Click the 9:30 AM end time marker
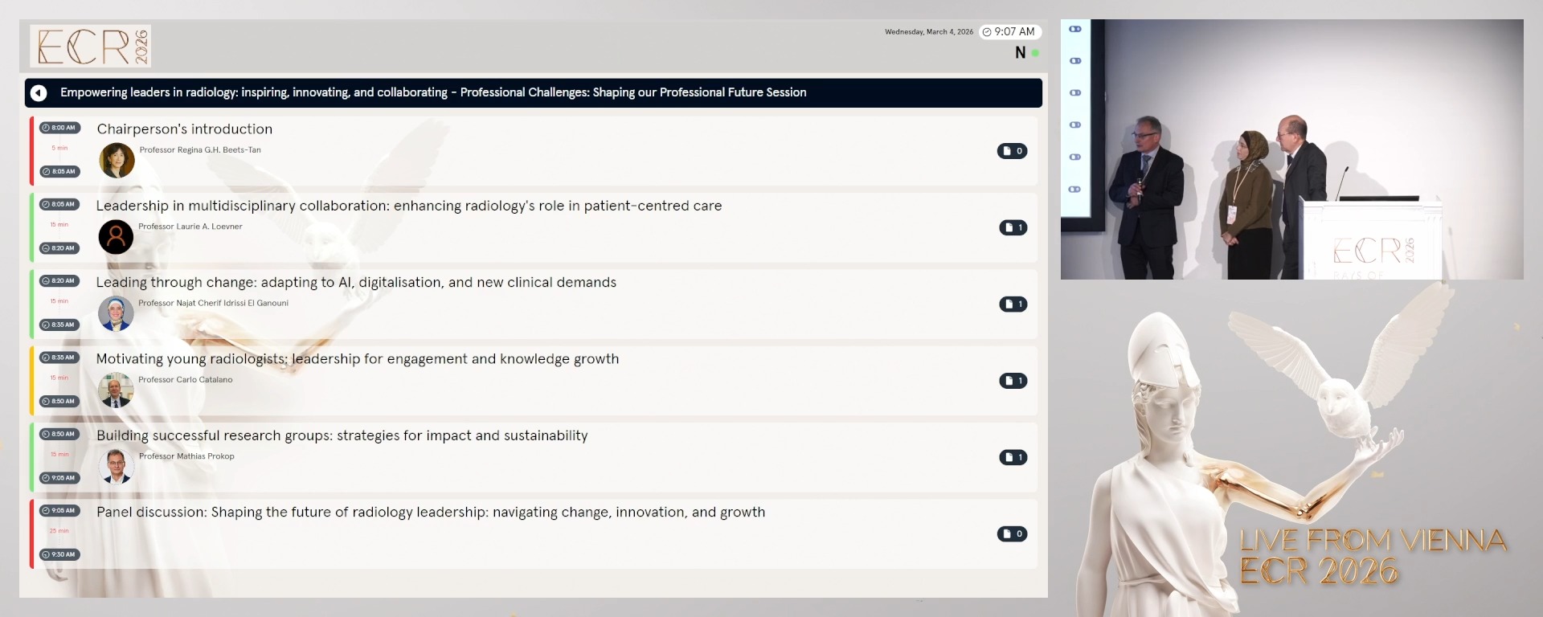Image resolution: width=1543 pixels, height=617 pixels. coord(59,554)
